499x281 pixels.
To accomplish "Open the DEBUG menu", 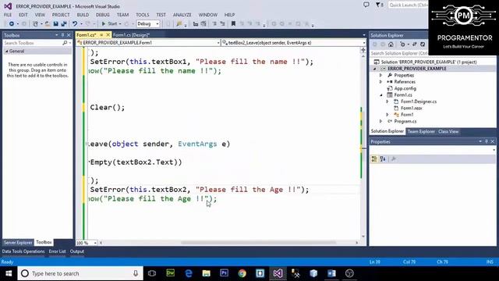I will pyautogui.click(x=102, y=15).
